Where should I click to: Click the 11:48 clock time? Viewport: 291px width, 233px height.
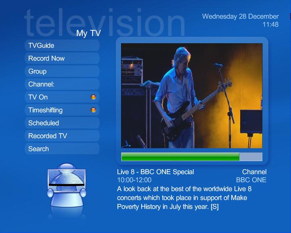tap(270, 25)
